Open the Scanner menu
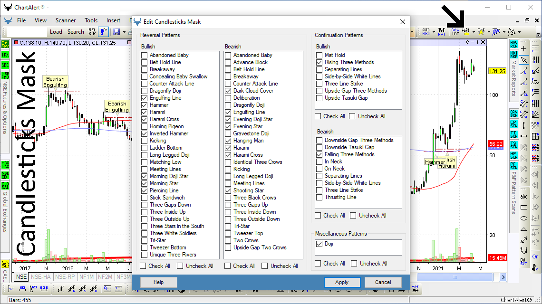The width and height of the screenshot is (542, 304). click(x=66, y=20)
